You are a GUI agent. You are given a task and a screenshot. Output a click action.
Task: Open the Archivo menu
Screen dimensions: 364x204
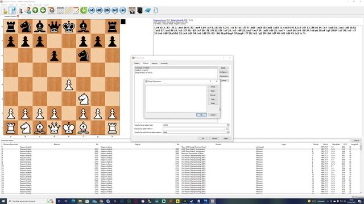click(x=4, y=5)
